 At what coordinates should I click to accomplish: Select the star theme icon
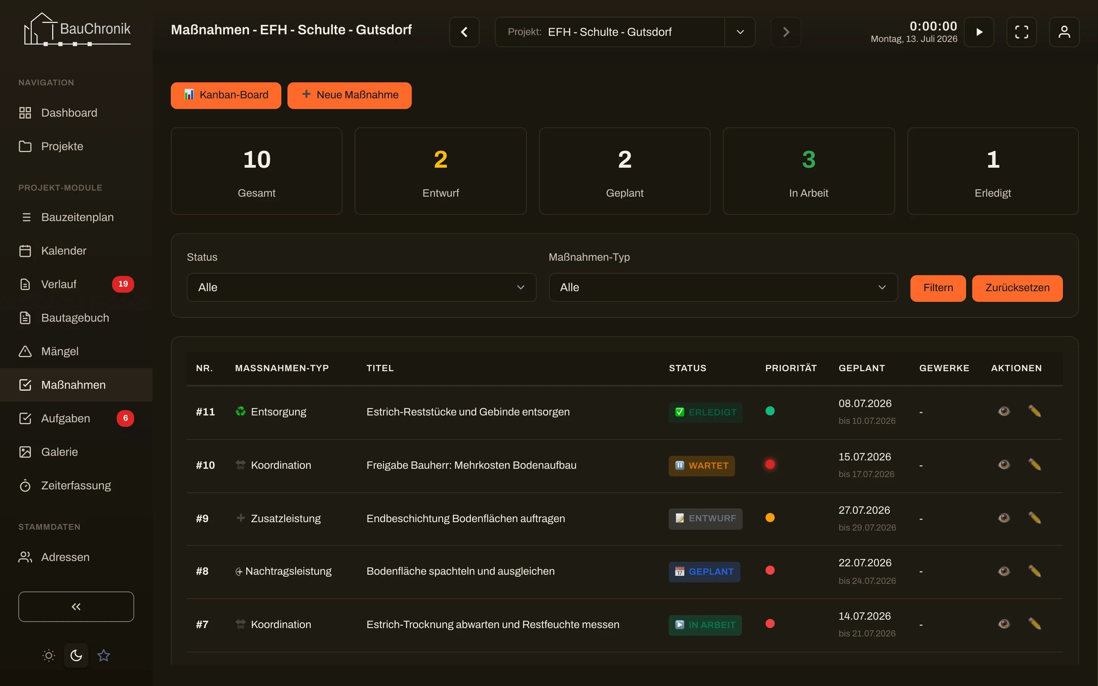[x=103, y=655]
